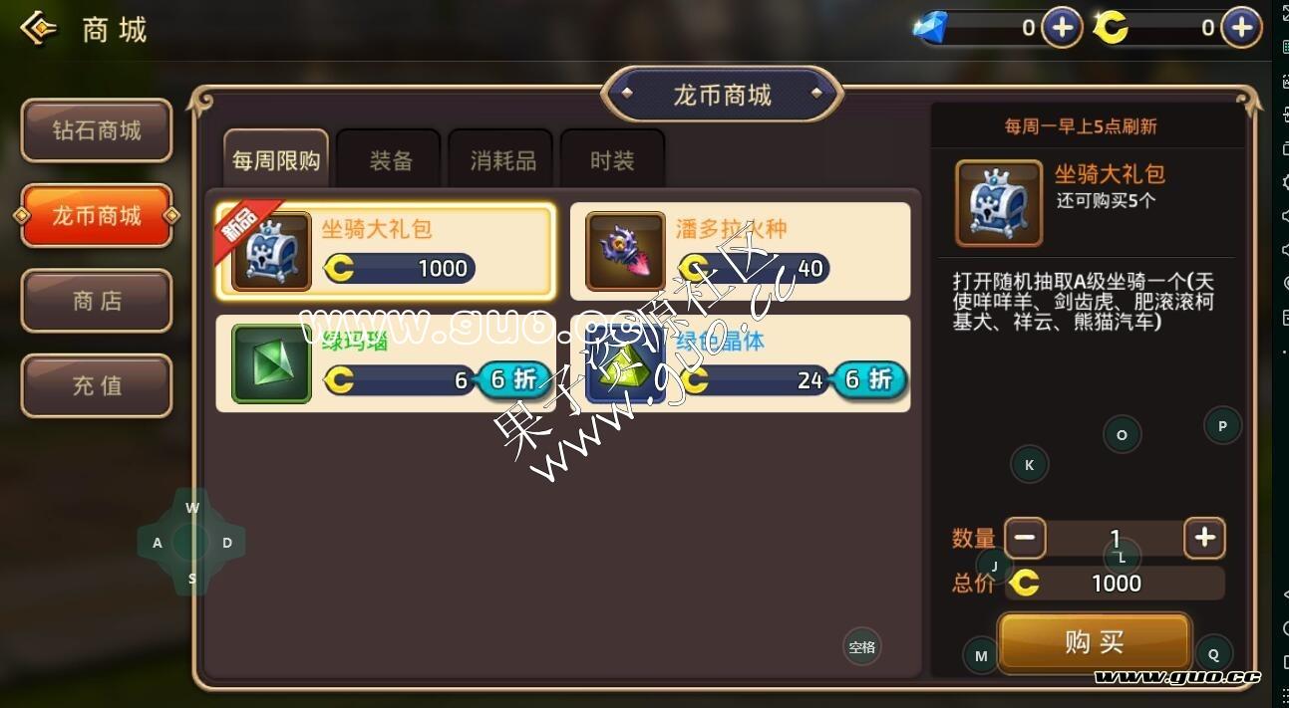
Task: Switch to the 装备 tab
Action: (389, 159)
